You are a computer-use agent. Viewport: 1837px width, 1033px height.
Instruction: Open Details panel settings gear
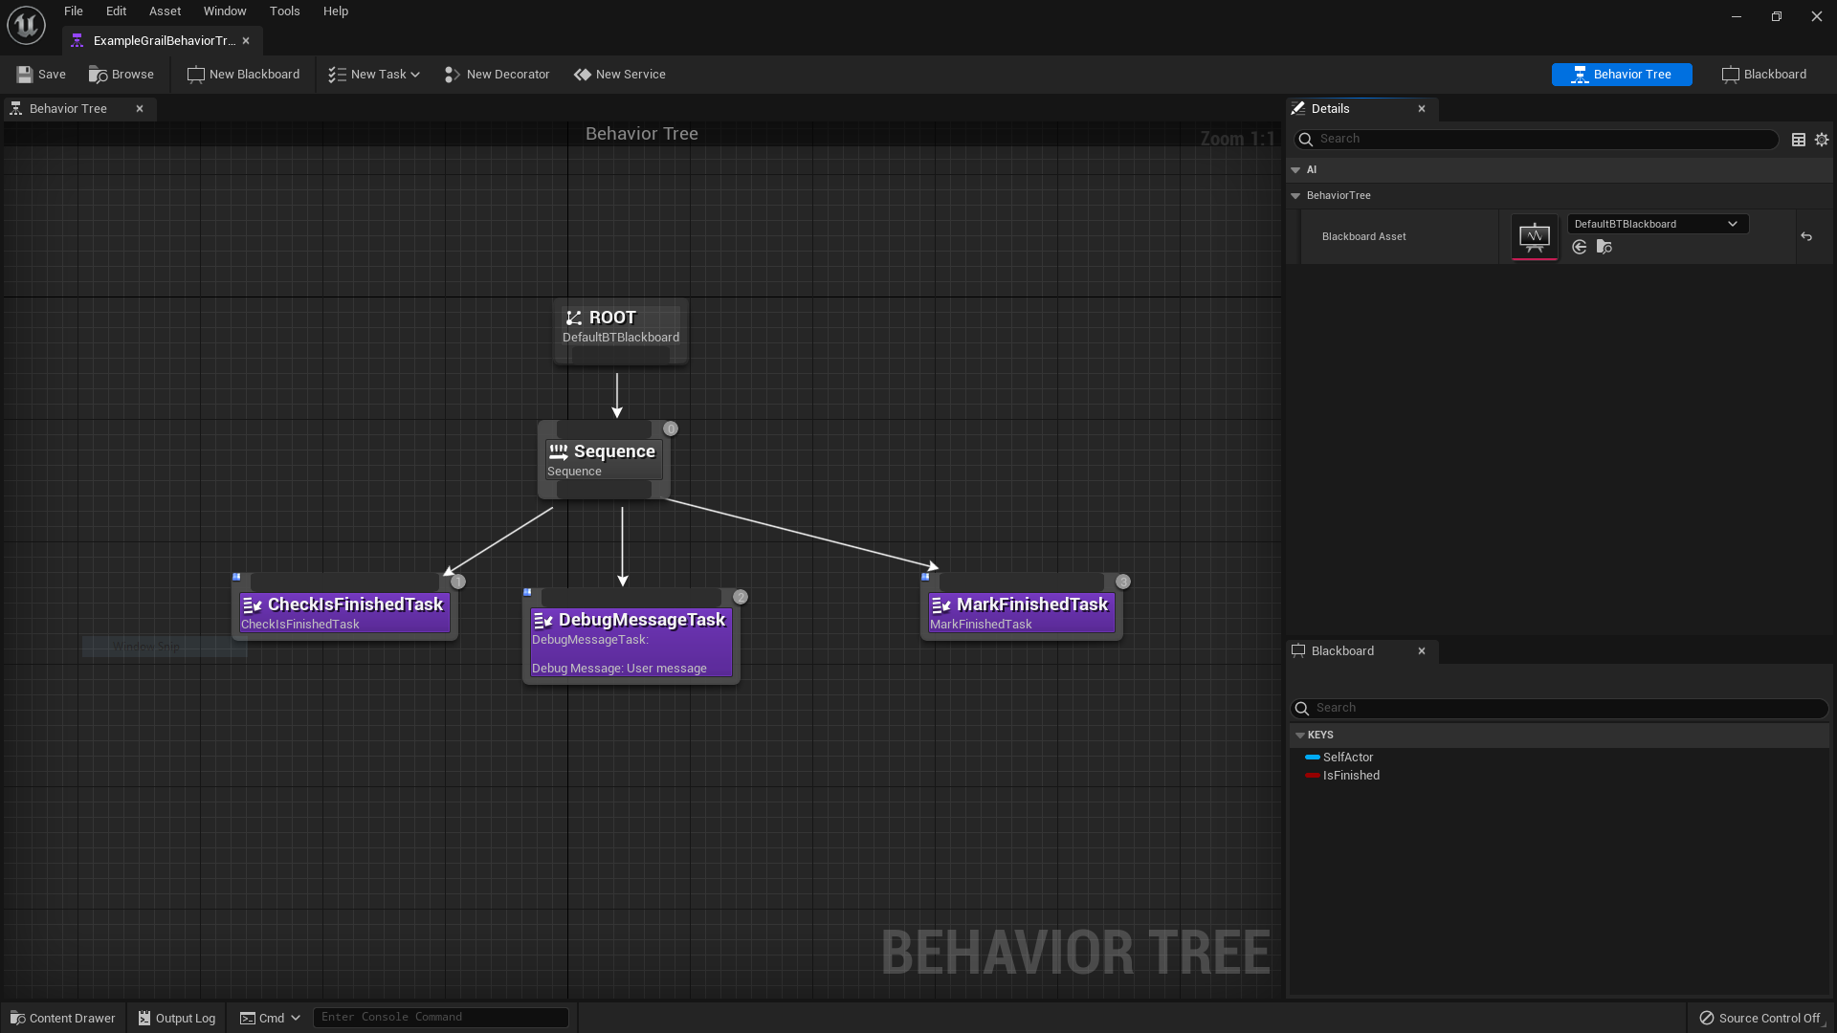pyautogui.click(x=1822, y=140)
